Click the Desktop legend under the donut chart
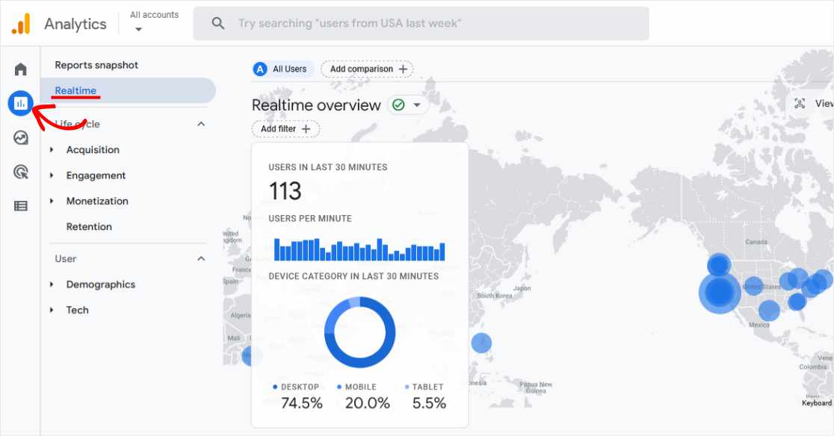The height and width of the screenshot is (436, 834). [x=296, y=387]
